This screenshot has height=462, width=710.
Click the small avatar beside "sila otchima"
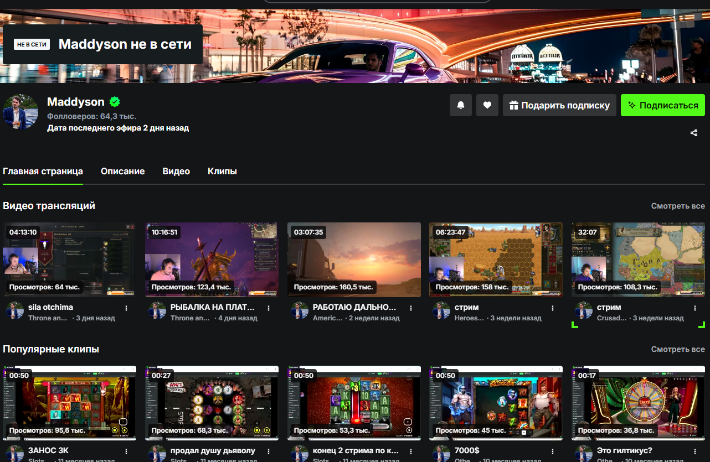[x=15, y=310]
